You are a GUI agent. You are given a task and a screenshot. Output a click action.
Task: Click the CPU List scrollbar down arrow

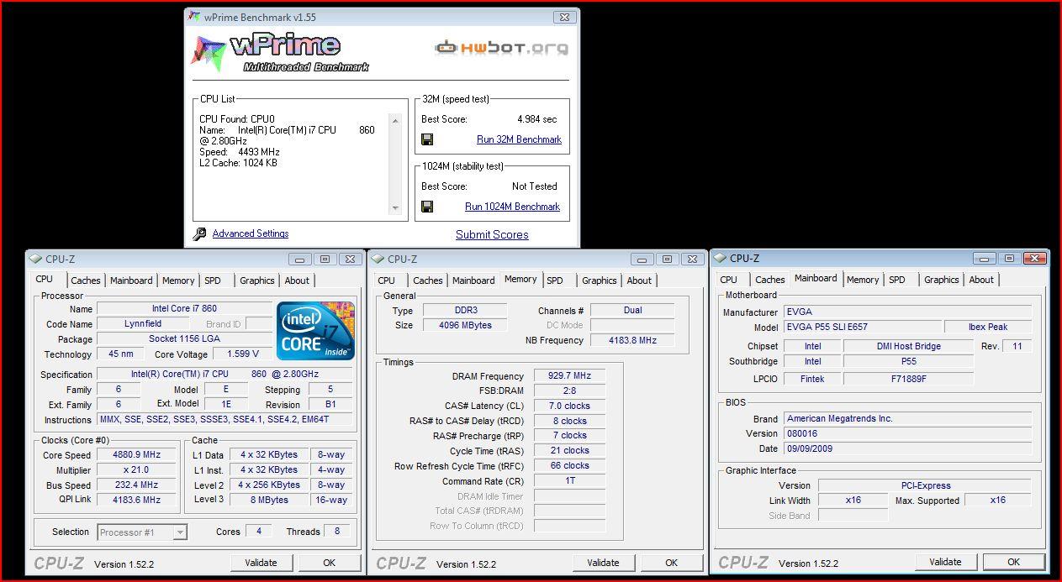[395, 207]
